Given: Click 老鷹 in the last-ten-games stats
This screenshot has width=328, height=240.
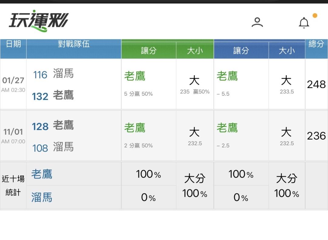Looking at the screenshot, I should [42, 174].
